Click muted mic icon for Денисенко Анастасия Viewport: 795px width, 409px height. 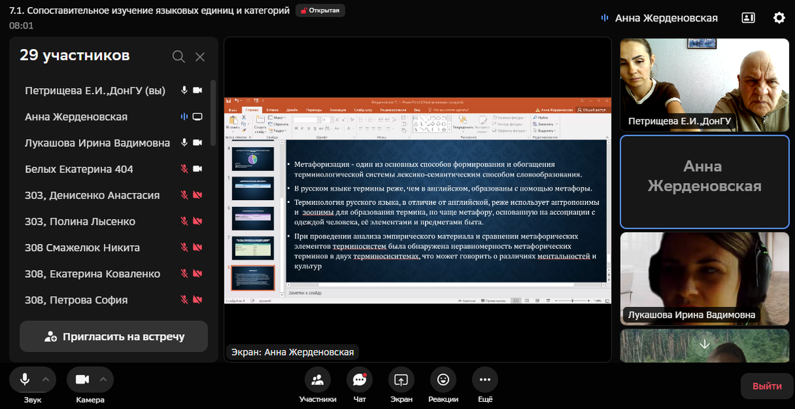tap(184, 195)
